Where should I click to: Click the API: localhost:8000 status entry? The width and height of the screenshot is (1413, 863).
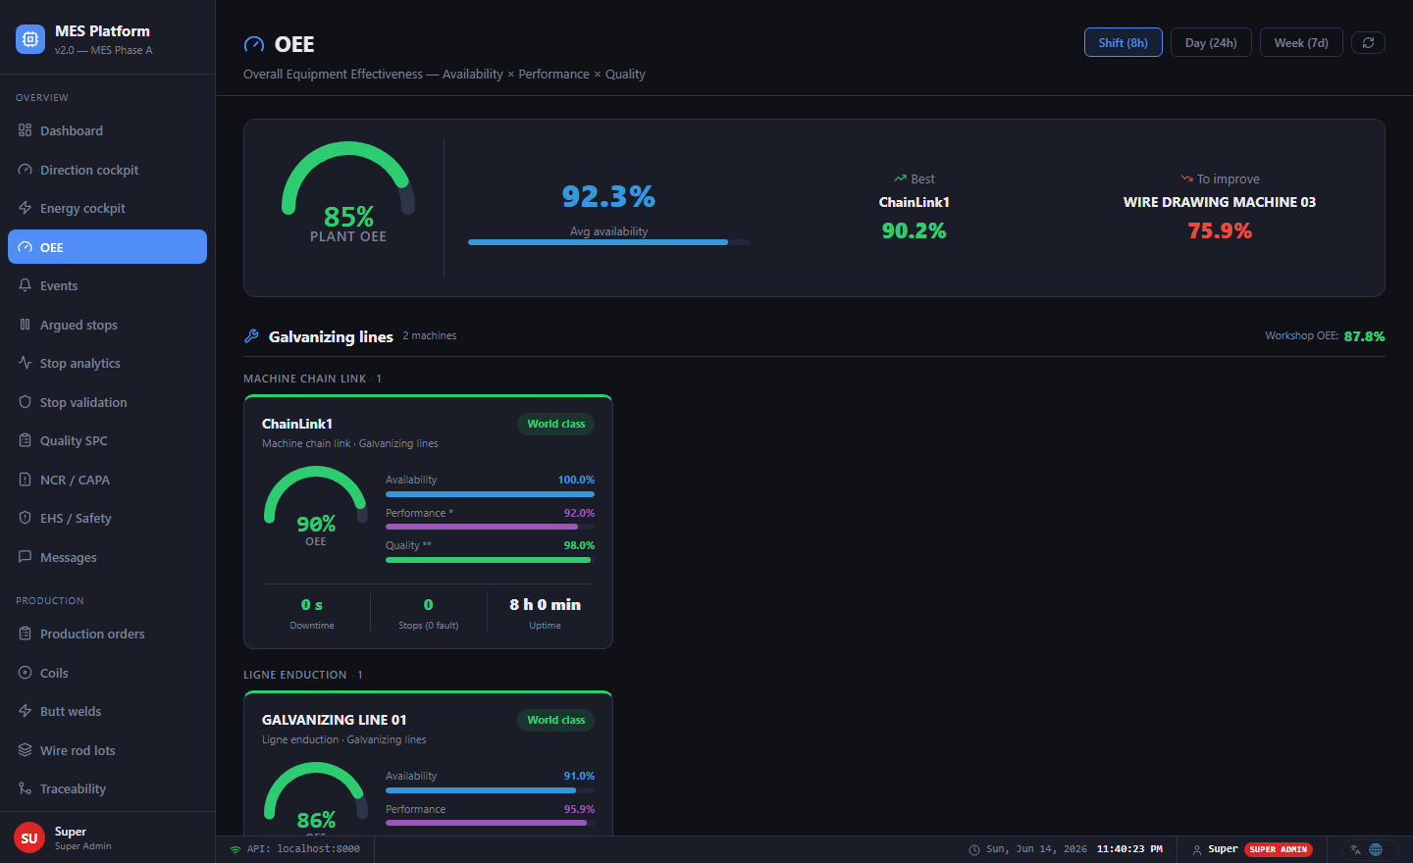294,849
